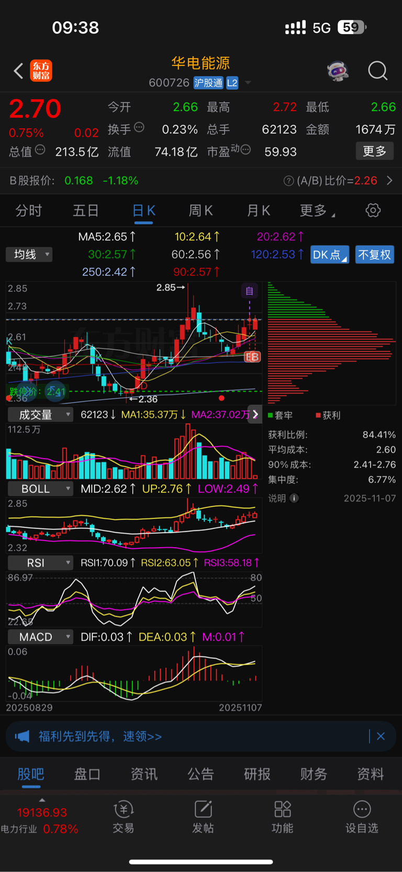
Task: Open the 不复权 adjustment selector
Action: (x=375, y=255)
